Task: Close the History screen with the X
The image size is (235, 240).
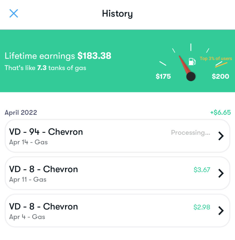Action: (x=14, y=13)
